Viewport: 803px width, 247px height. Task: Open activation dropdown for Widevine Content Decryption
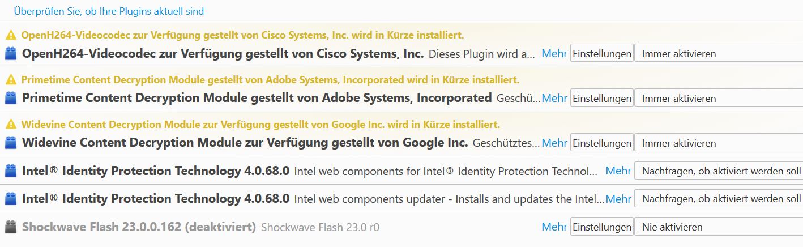(718, 143)
